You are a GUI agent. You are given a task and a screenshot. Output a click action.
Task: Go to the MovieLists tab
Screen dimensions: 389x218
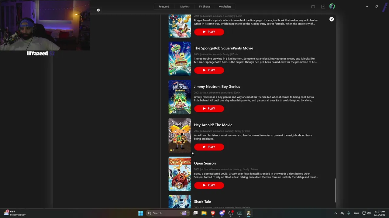[225, 7]
